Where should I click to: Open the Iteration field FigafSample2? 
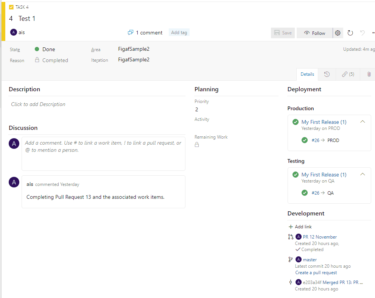(134, 59)
